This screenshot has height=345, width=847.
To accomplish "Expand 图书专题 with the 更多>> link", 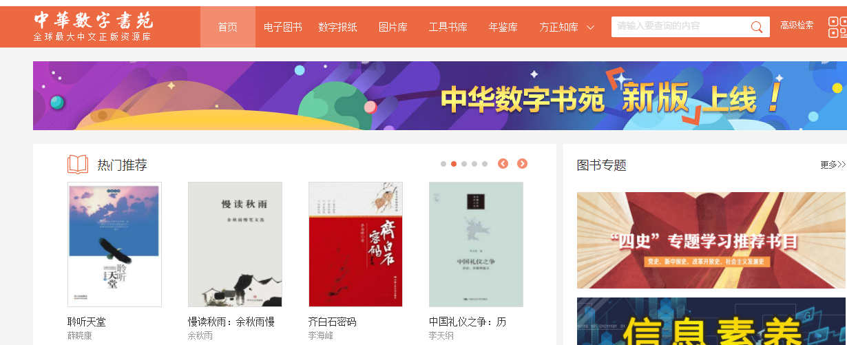I will click(x=833, y=165).
